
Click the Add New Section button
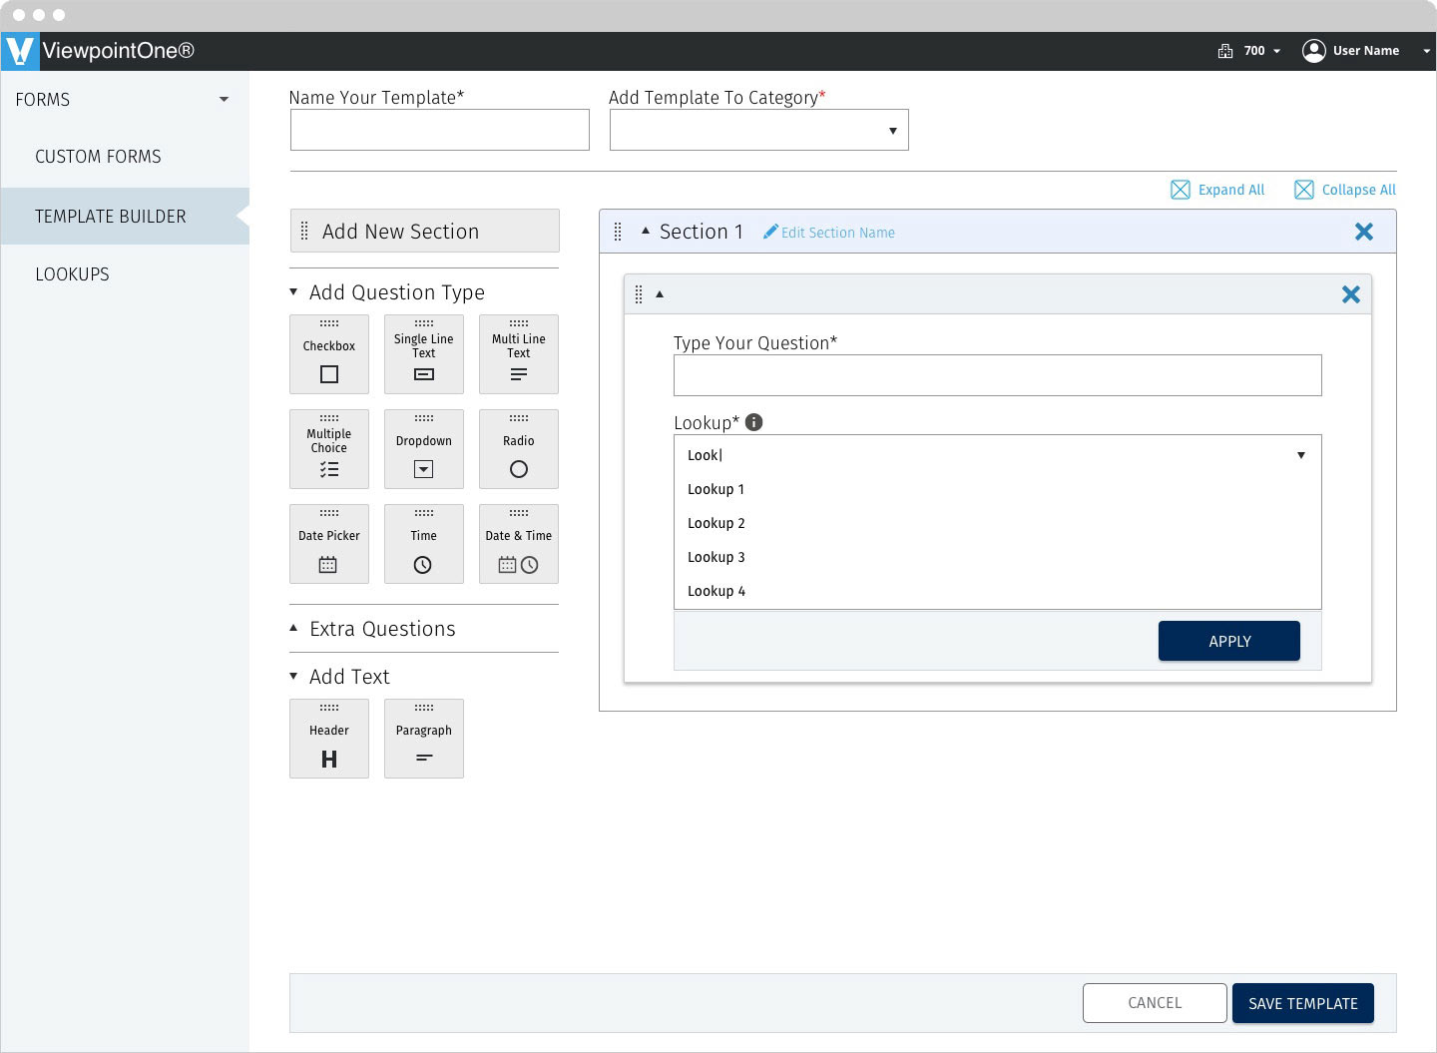click(424, 231)
